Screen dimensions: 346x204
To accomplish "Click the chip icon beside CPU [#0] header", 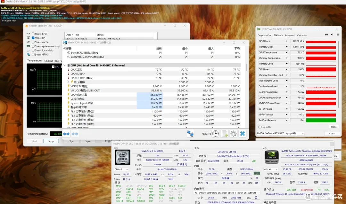I will 69,65.
